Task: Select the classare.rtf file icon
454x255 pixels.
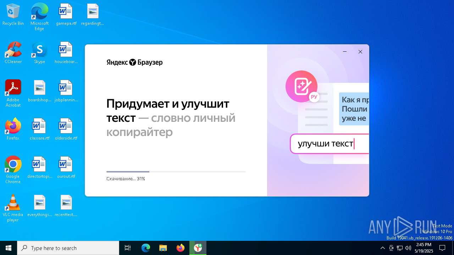Action: [39, 129]
